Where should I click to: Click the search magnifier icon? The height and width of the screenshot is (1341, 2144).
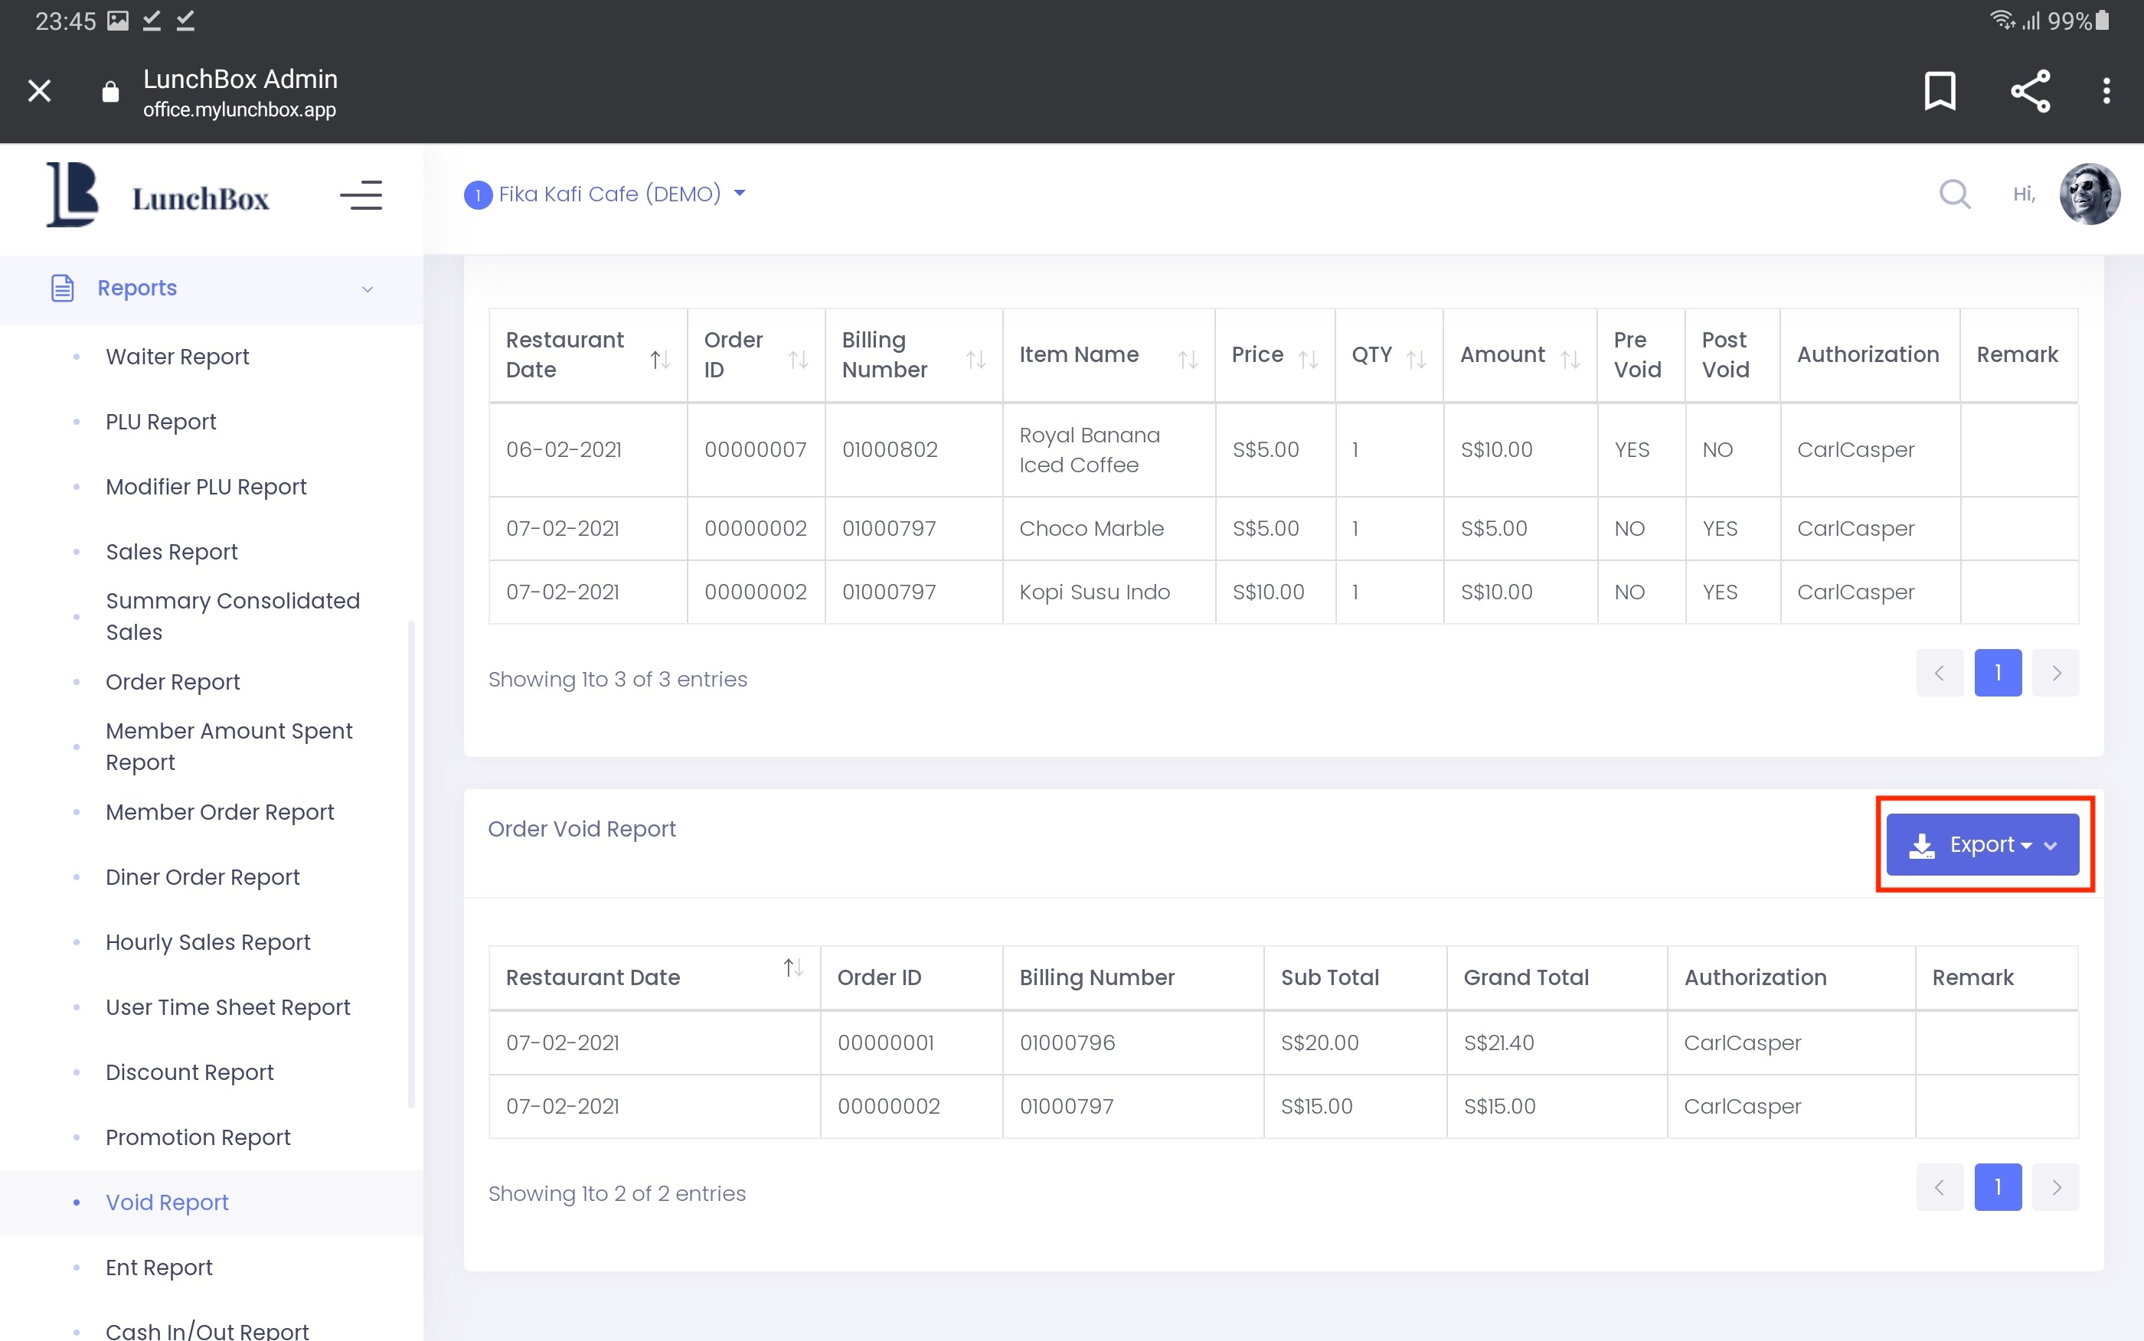pyautogui.click(x=1954, y=194)
